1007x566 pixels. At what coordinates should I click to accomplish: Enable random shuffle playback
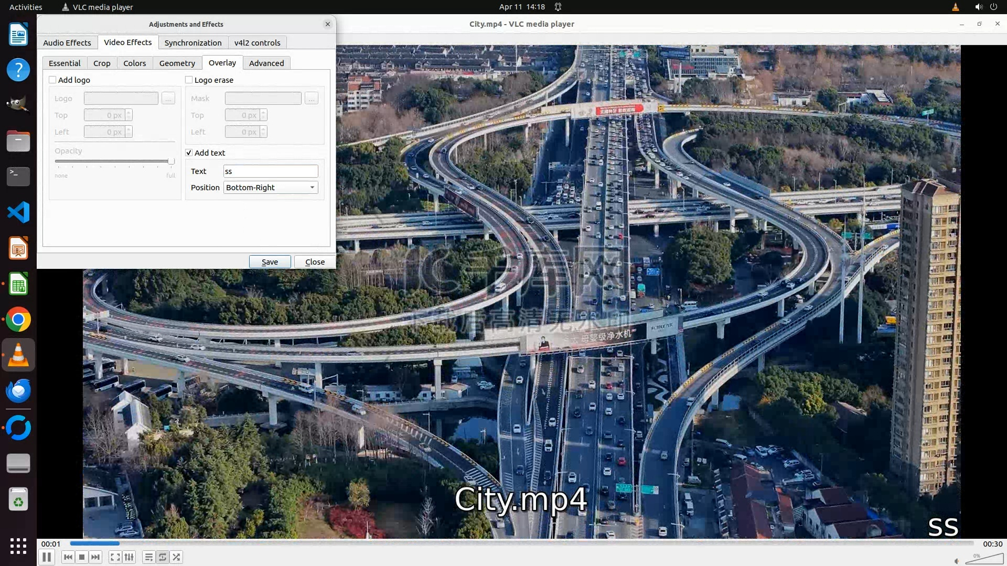tap(177, 557)
